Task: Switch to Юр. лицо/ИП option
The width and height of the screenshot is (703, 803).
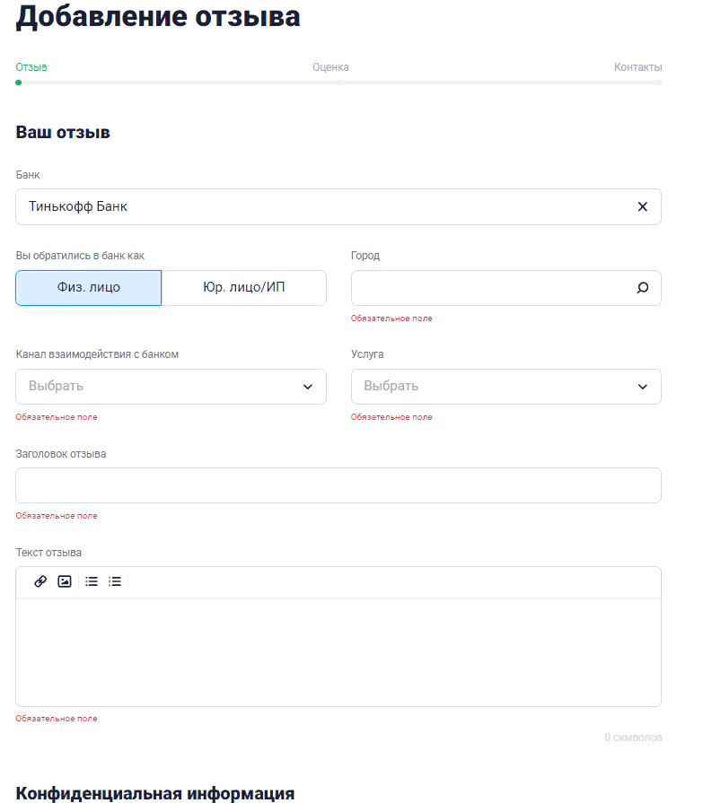Action: (244, 288)
